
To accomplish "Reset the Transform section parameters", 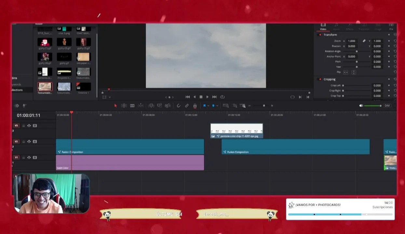I will point(395,35).
